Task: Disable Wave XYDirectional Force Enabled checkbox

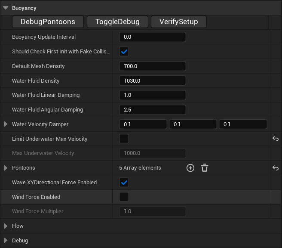Action: [124, 183]
